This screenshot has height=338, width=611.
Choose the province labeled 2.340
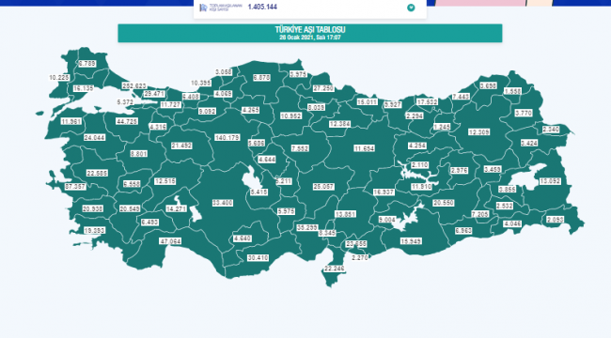[551, 130]
